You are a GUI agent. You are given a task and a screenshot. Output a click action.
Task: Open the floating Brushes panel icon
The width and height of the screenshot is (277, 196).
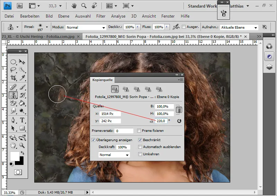(x=223, y=13)
